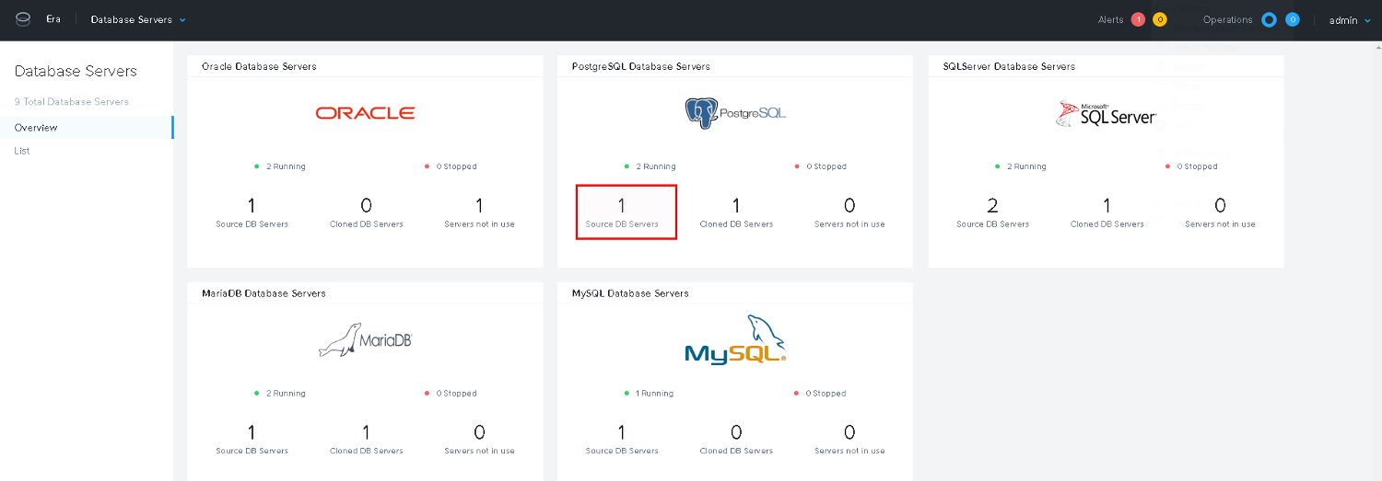Click MariaDB 2 Running status
1382x481 pixels.
pyautogui.click(x=280, y=394)
